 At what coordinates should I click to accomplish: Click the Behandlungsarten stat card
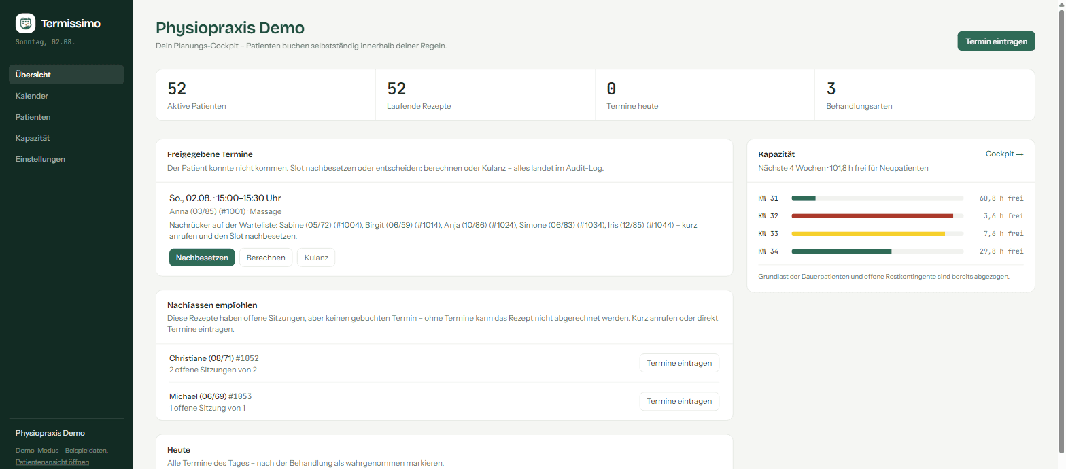pyautogui.click(x=925, y=95)
